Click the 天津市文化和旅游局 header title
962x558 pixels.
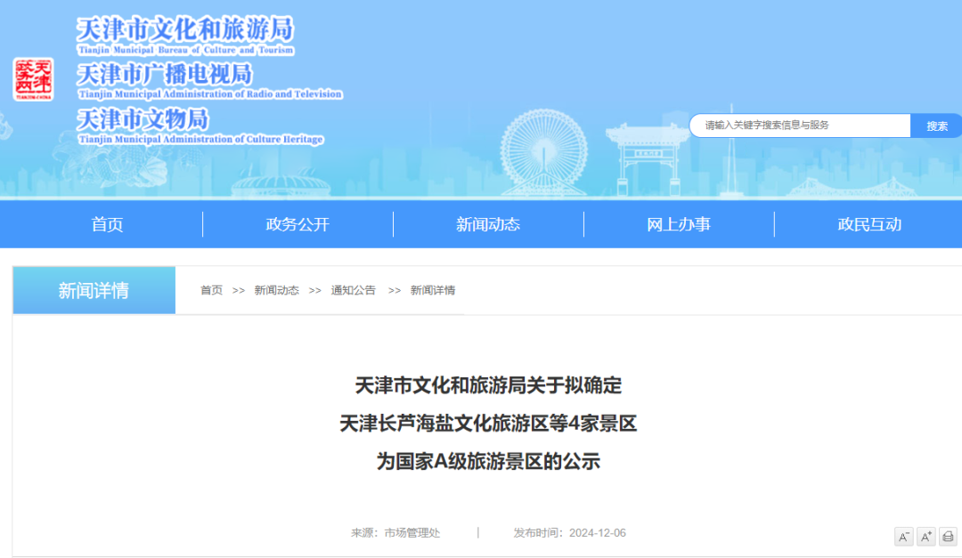(184, 29)
